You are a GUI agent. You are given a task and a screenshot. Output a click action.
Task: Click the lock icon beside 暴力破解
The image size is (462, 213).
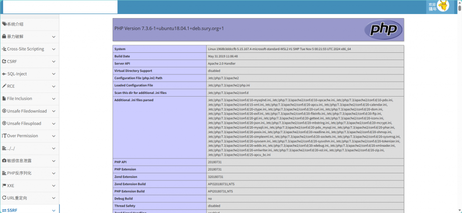(x=4, y=37)
